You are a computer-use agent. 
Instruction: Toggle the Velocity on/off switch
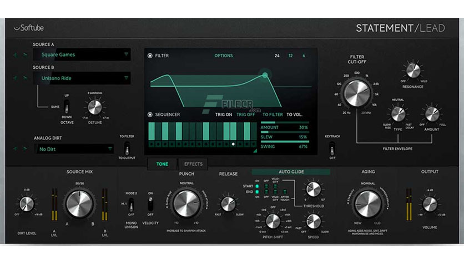click(x=150, y=204)
